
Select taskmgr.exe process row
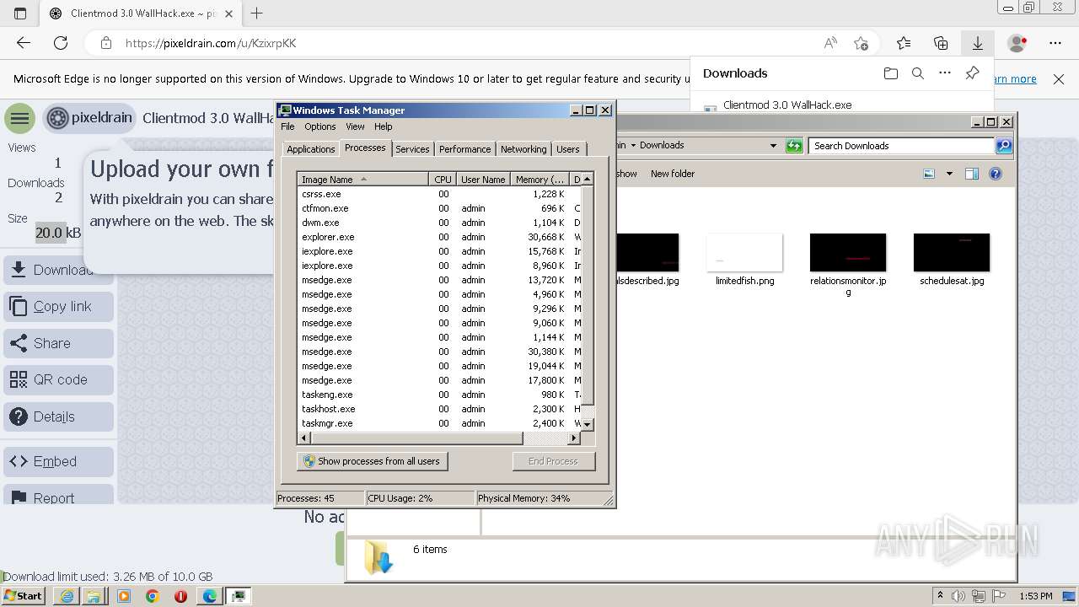439,423
